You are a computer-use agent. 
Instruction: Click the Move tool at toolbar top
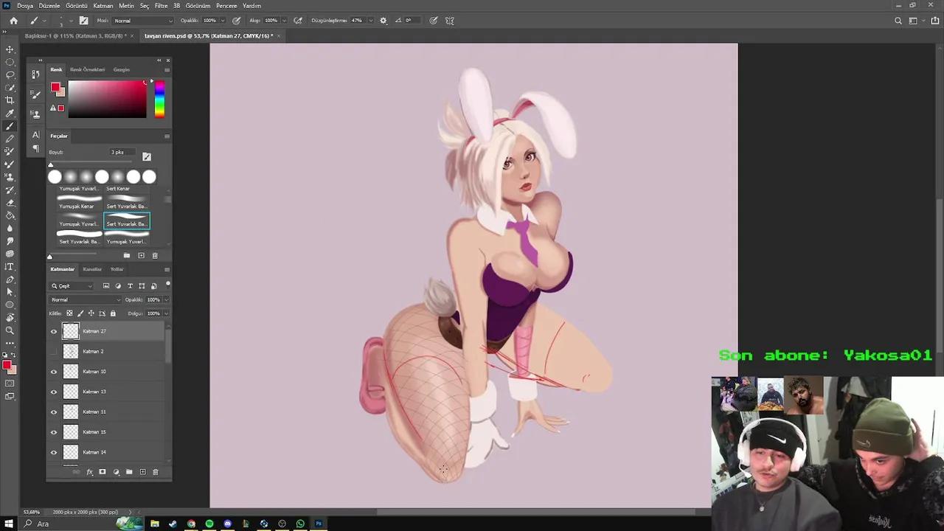click(x=10, y=49)
